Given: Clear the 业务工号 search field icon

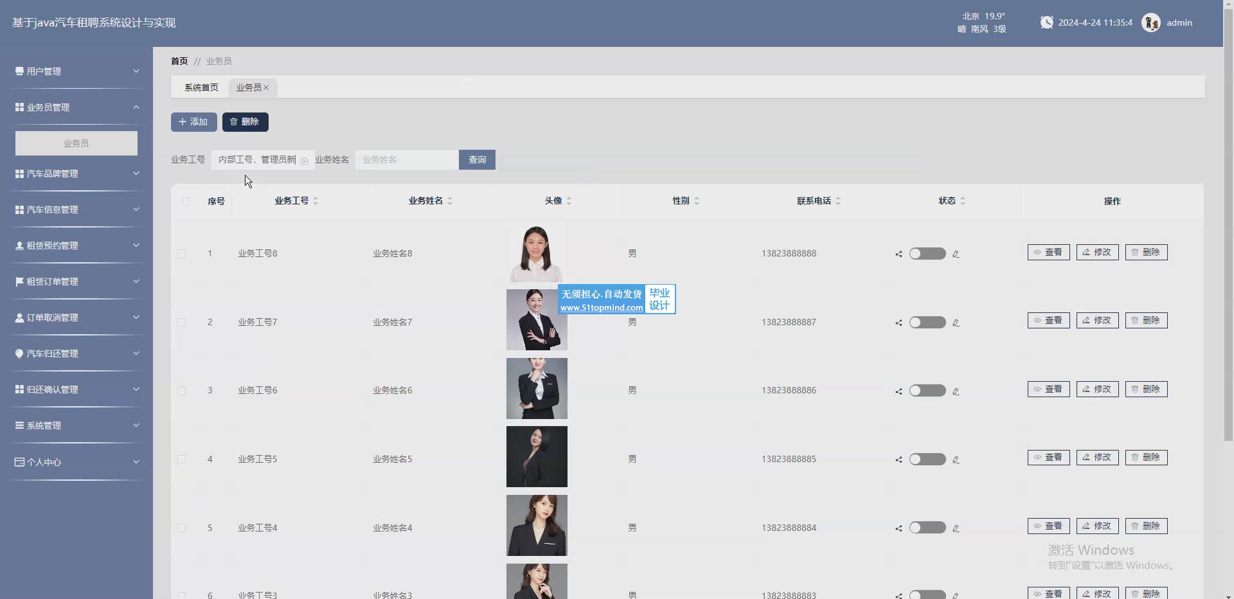Looking at the screenshot, I should point(305,161).
